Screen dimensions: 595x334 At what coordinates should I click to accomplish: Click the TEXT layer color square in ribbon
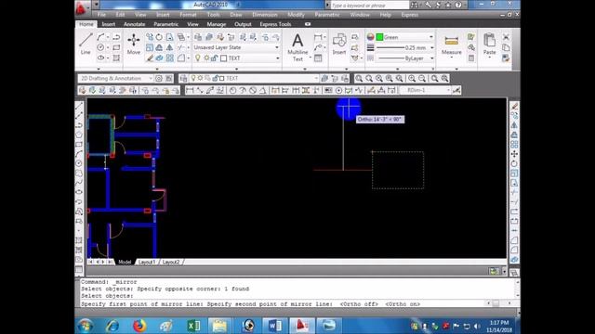(223, 58)
